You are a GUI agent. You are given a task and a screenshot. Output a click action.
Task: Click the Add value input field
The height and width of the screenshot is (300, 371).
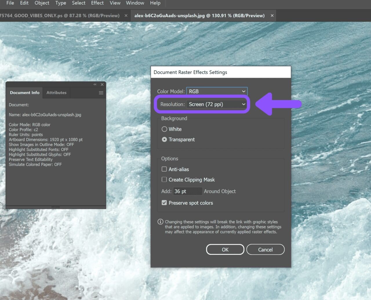(x=188, y=191)
